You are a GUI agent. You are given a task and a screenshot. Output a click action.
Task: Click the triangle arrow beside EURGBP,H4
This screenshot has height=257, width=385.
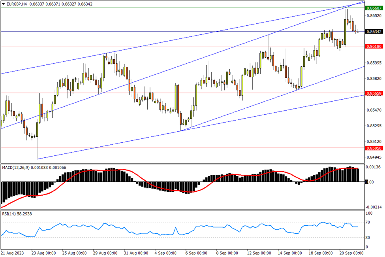4,3
